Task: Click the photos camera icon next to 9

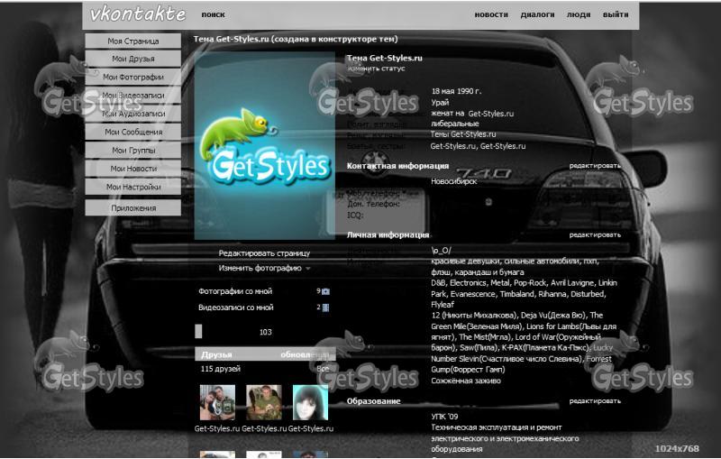Action: [x=325, y=292]
